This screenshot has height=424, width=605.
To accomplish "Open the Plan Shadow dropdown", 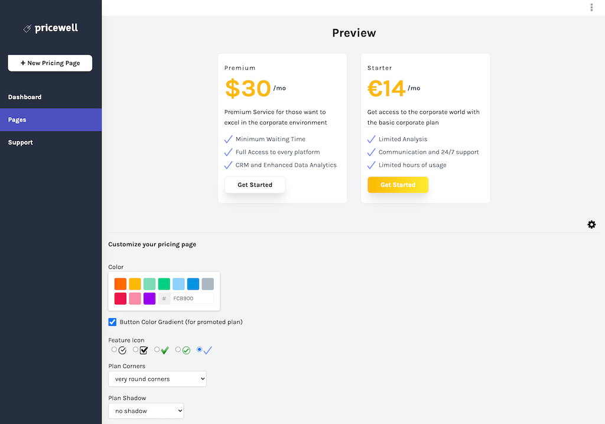I will pos(146,411).
